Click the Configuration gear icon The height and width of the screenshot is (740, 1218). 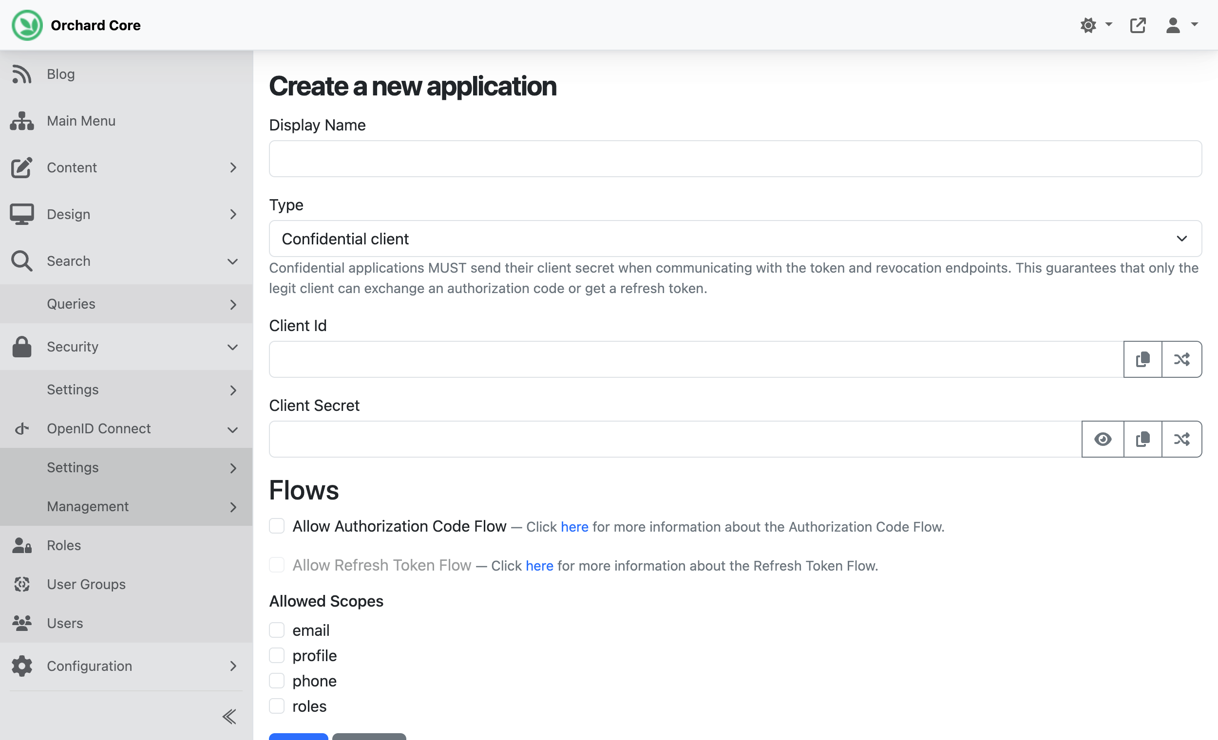(22, 666)
